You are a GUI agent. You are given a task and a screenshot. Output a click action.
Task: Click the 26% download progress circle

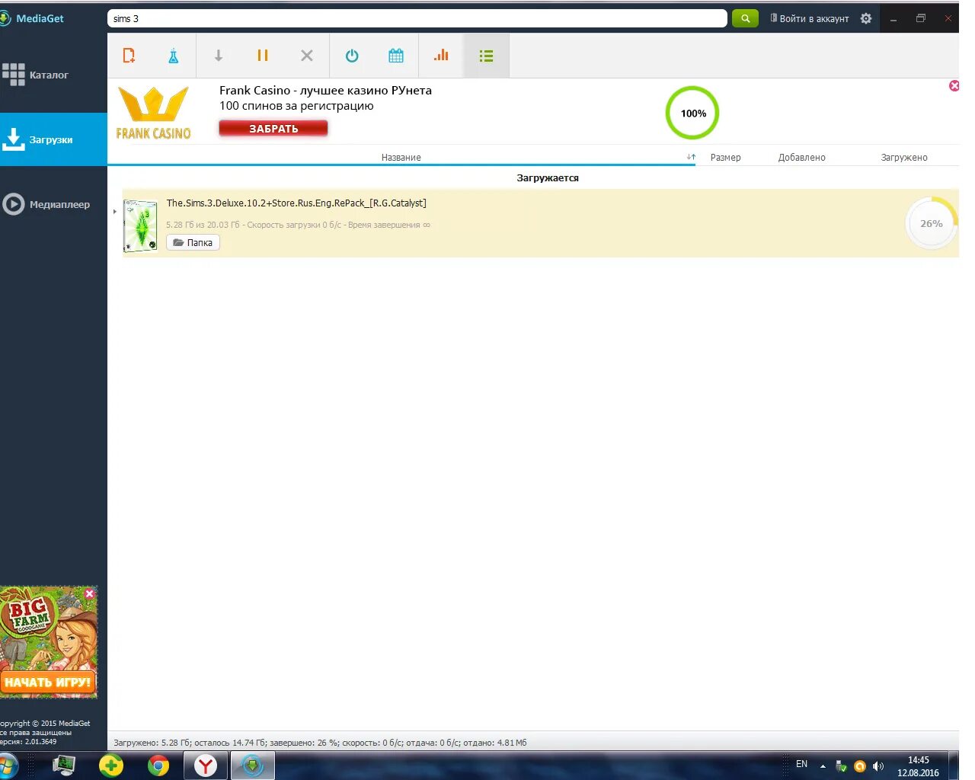coord(932,223)
